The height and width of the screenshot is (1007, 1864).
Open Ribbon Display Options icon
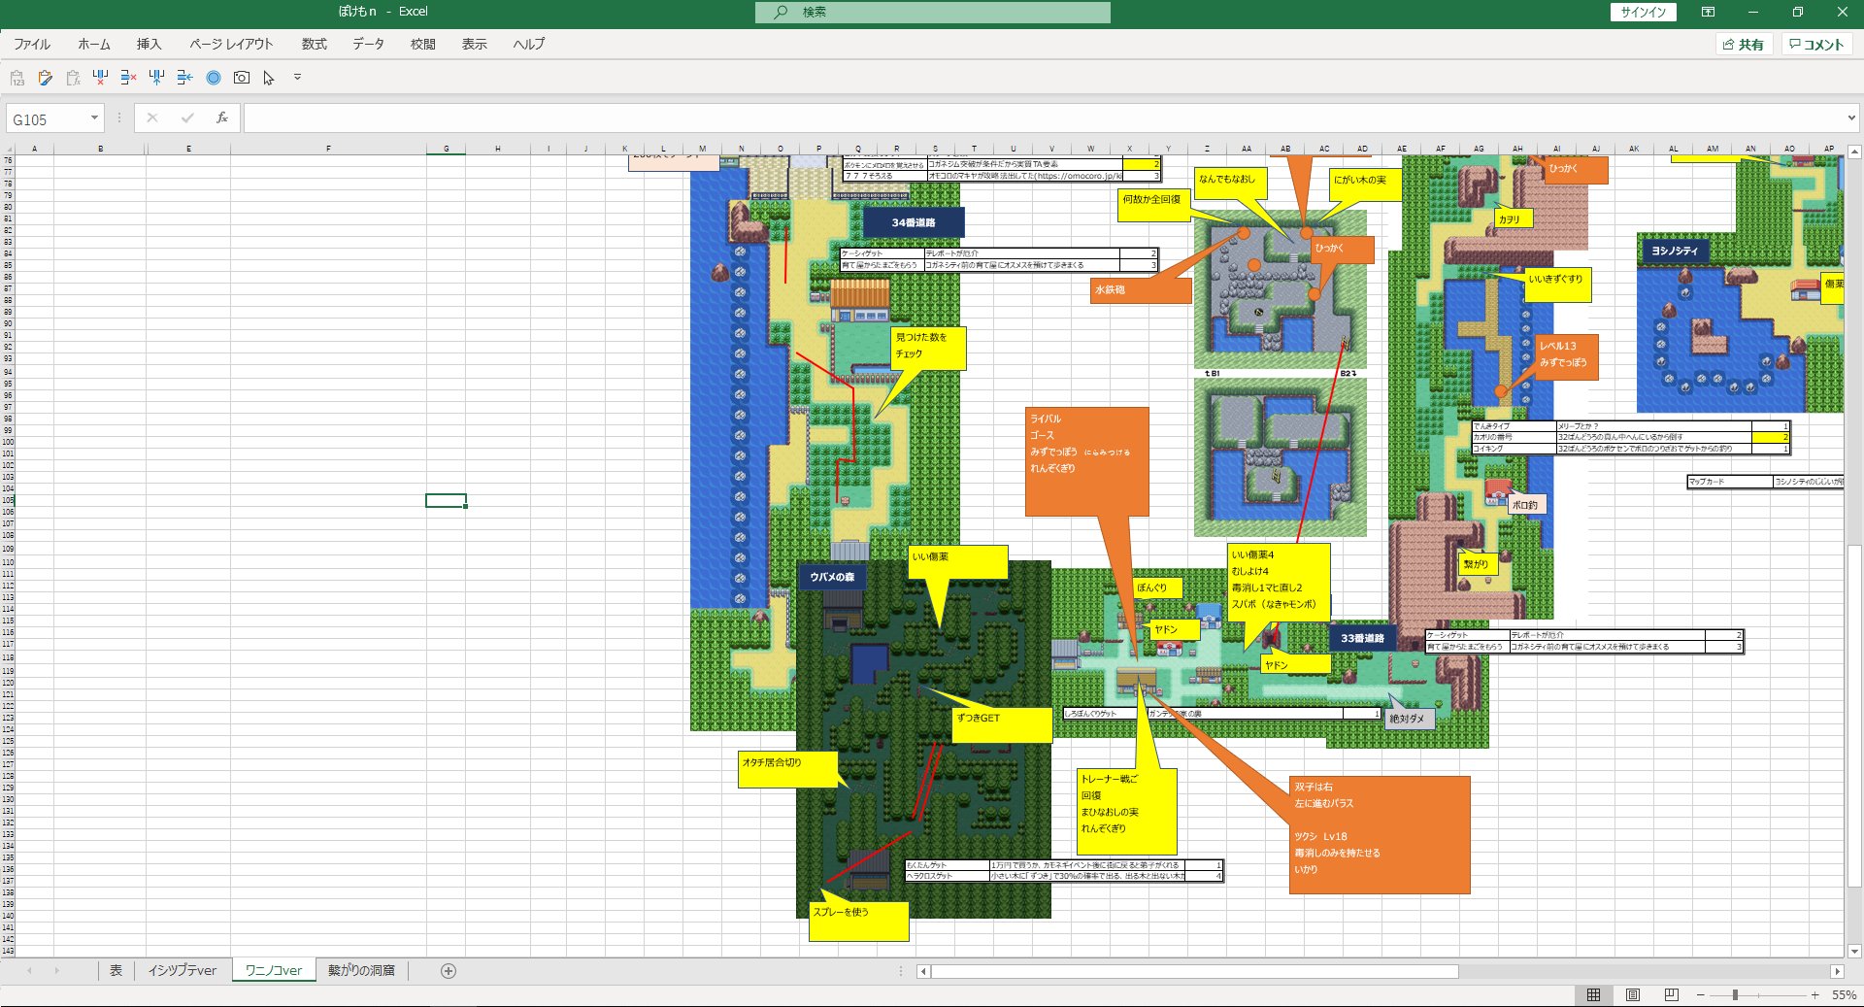pyautogui.click(x=1708, y=12)
